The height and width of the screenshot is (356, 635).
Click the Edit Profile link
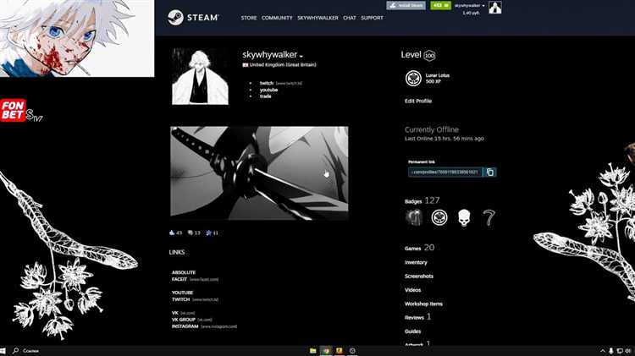pos(418,101)
